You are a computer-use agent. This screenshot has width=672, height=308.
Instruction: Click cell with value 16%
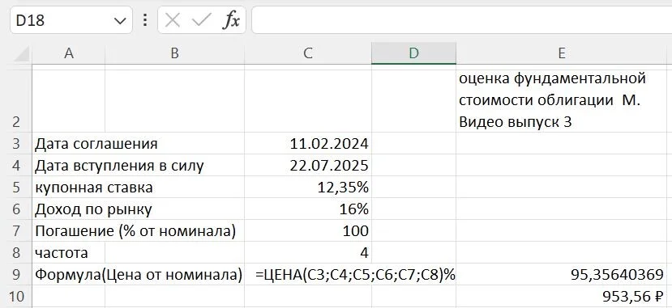click(308, 209)
